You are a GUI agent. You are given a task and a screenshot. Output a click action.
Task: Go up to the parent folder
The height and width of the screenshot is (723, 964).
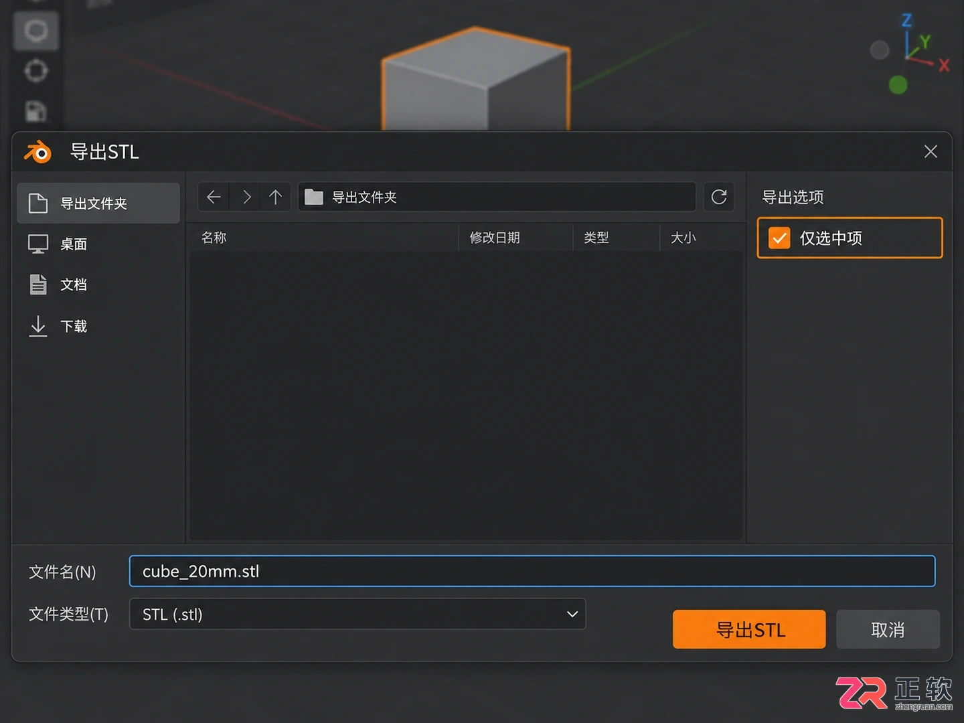[275, 197]
